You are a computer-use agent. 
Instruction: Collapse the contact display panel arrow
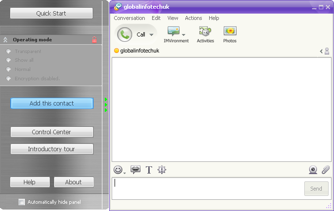(x=321, y=51)
